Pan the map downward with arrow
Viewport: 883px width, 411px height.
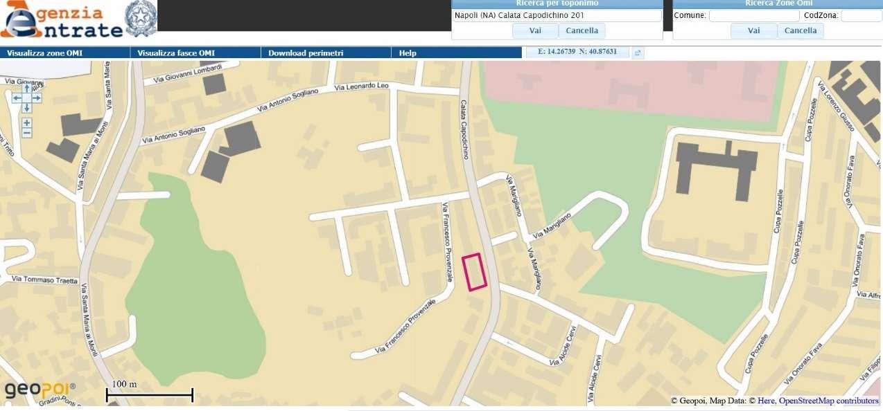[x=26, y=108]
